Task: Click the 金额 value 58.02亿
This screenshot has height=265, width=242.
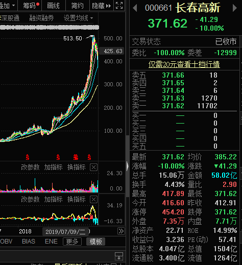Action: click(224, 175)
